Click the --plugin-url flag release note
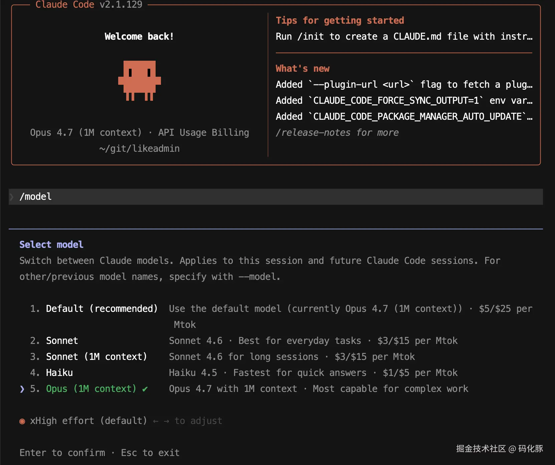The width and height of the screenshot is (555, 465). [x=404, y=84]
